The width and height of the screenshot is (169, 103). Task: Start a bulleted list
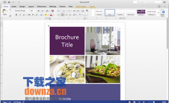(x=58, y=11)
